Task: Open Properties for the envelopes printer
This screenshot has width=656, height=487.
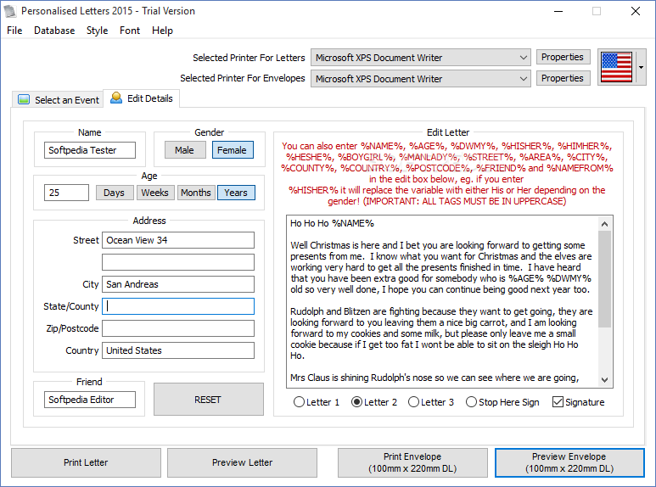Action: (563, 78)
